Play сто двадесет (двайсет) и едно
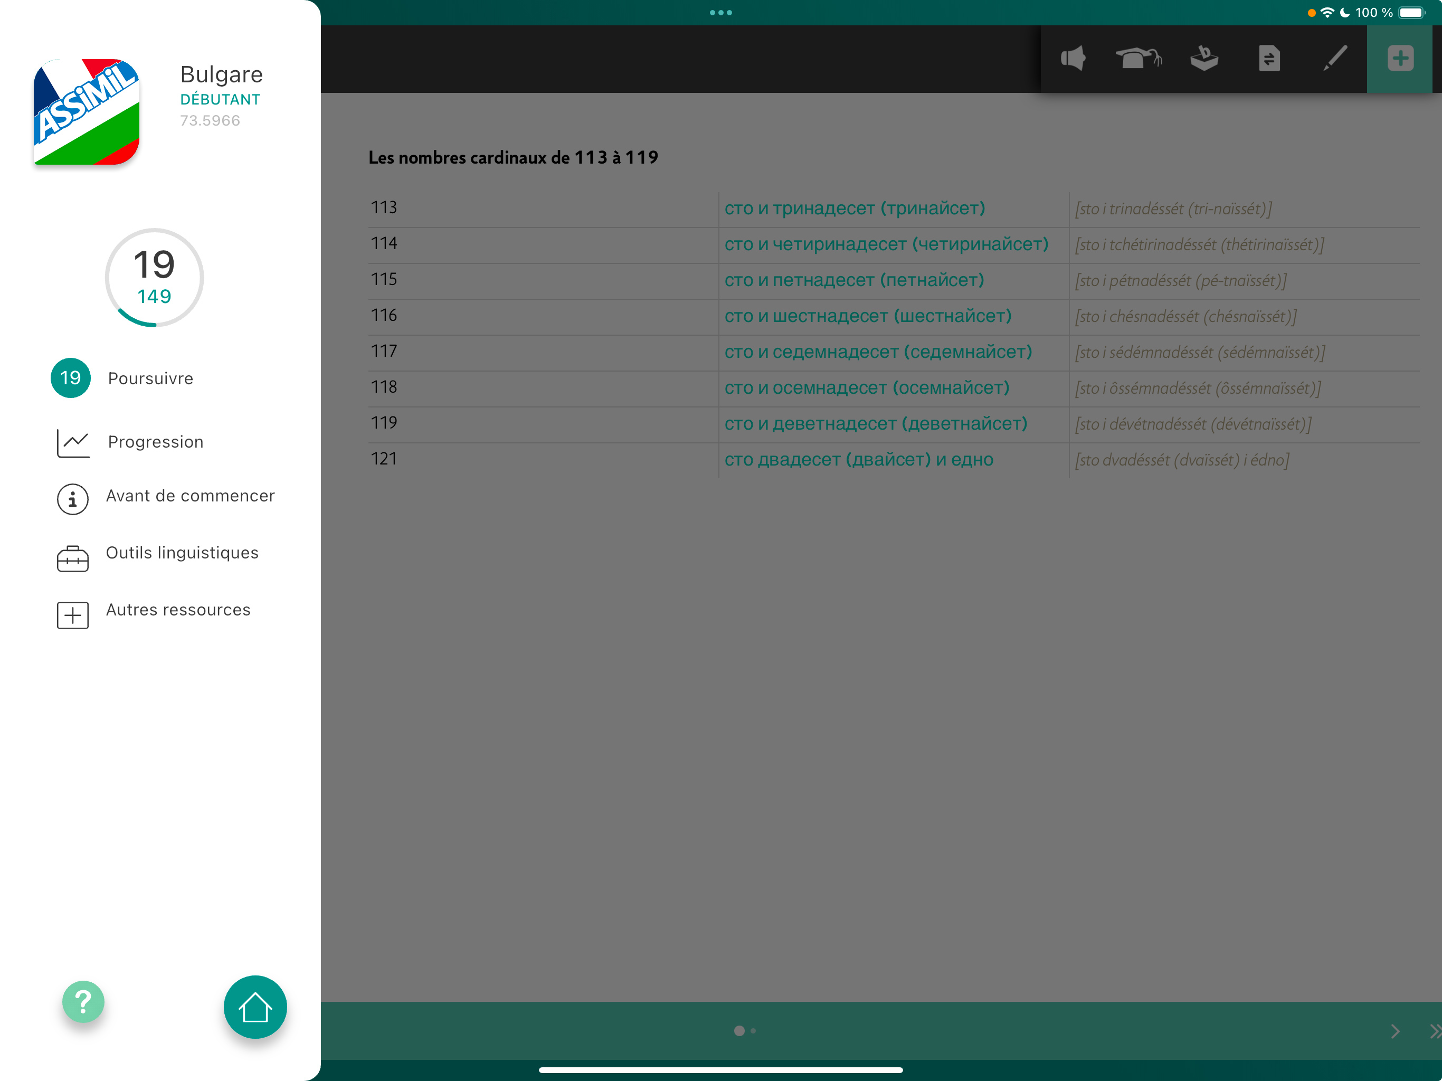This screenshot has height=1081, width=1442. (x=859, y=460)
